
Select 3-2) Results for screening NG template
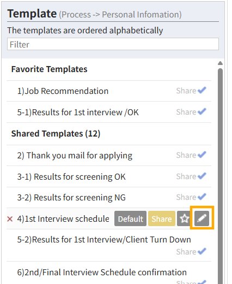tap(71, 198)
